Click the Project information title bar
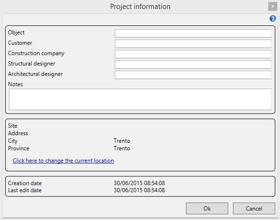Image resolution: width=280 pixels, height=220 pixels. pyautogui.click(x=140, y=7)
